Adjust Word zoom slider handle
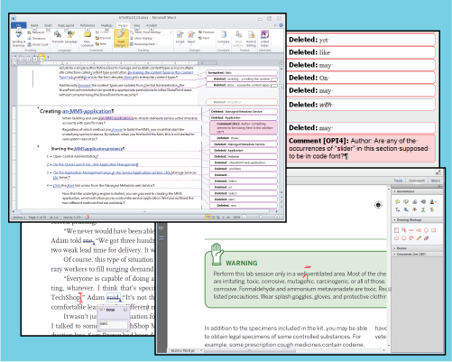 click(261, 217)
